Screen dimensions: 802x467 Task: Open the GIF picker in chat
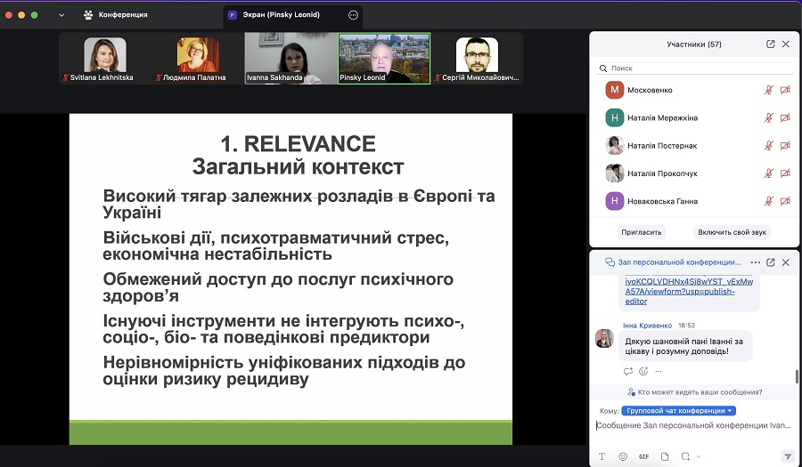[x=643, y=456]
